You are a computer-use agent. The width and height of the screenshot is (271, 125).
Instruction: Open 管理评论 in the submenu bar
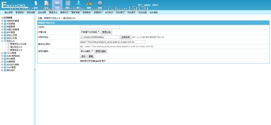pyautogui.click(x=53, y=12)
